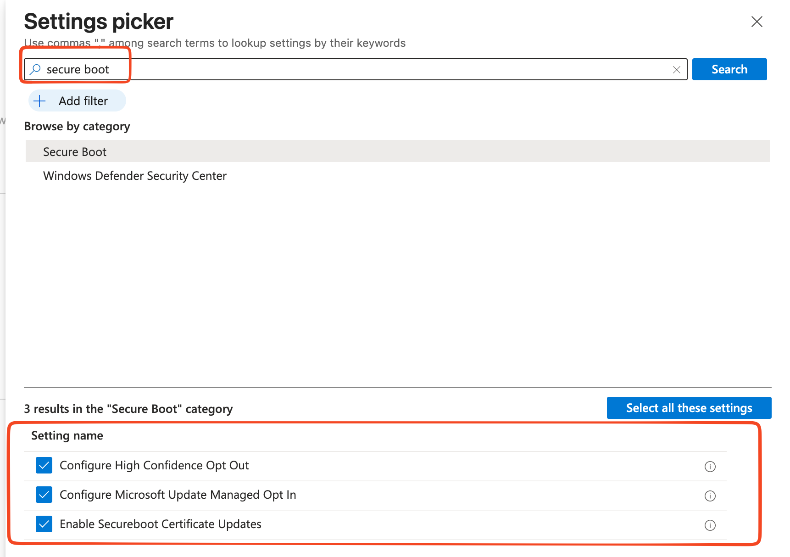The width and height of the screenshot is (790, 557).
Task: Expand the Secure Boot category
Action: (x=74, y=151)
